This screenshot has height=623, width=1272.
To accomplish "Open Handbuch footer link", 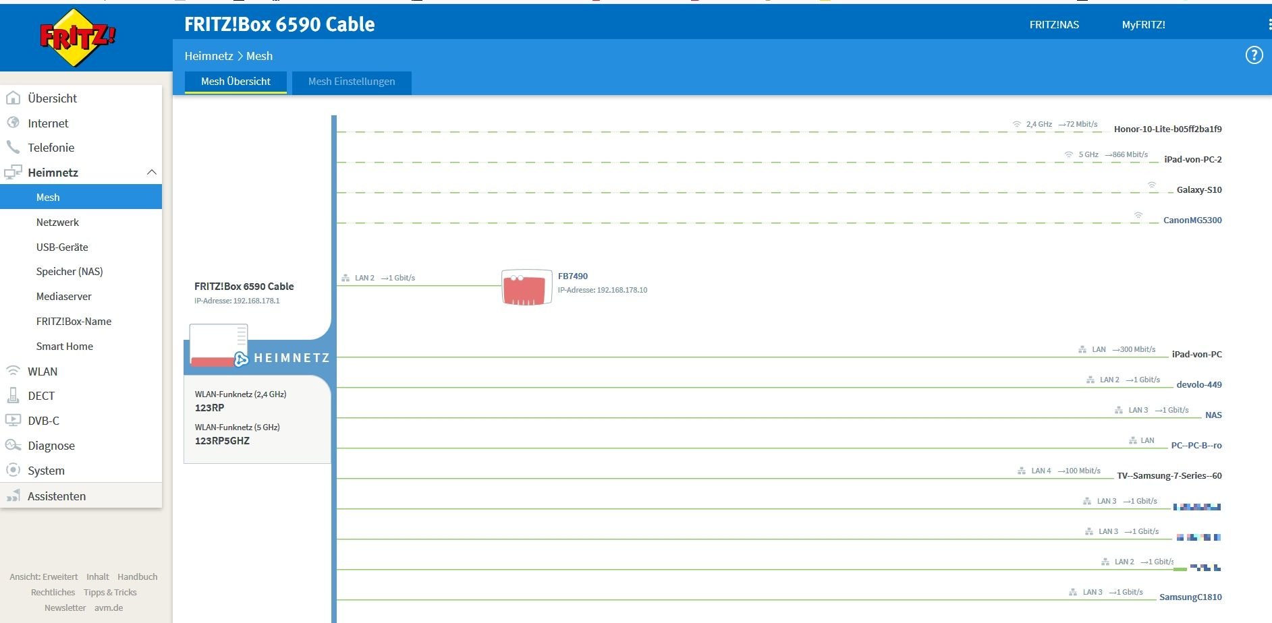I will tap(137, 576).
